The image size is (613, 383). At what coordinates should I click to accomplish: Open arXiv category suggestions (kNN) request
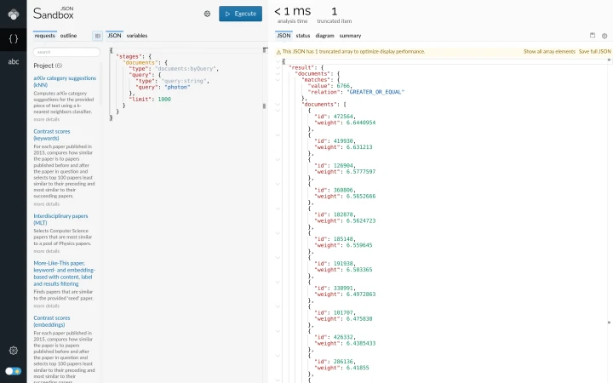[x=65, y=82]
